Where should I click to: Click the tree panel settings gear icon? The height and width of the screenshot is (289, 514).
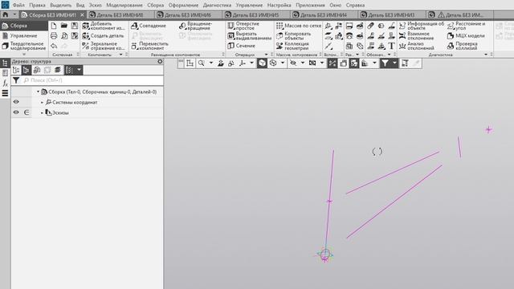coord(160,61)
